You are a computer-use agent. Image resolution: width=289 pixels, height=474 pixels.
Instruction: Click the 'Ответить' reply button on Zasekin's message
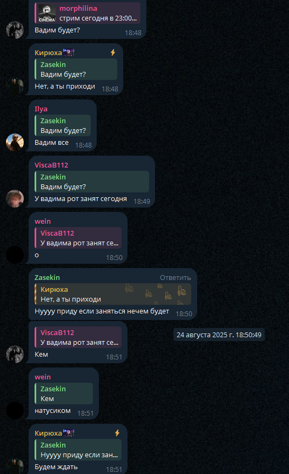176,277
